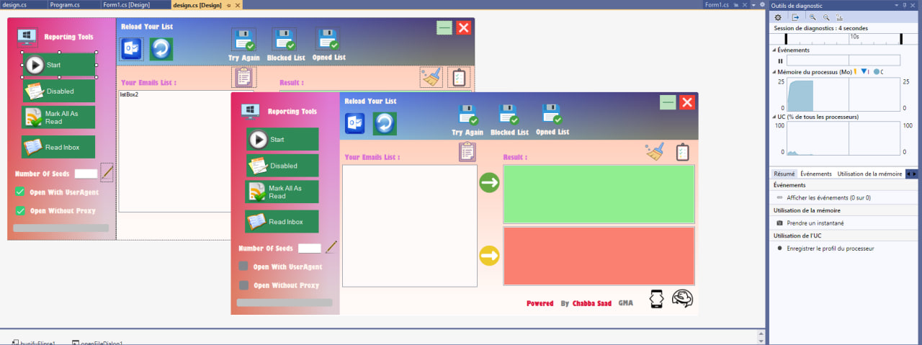
Task: Click clipboard icon beside Your Emails List, running app
Action: point(467,153)
